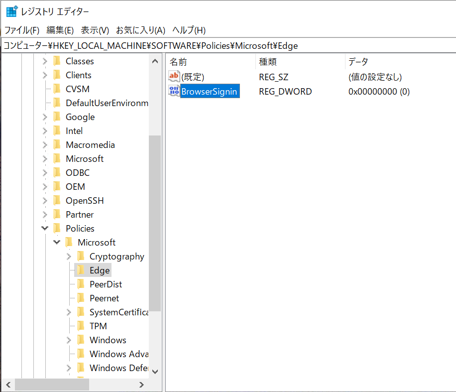Expand the OpenSSH key
Screen dimensions: 456x392
[x=45, y=201]
